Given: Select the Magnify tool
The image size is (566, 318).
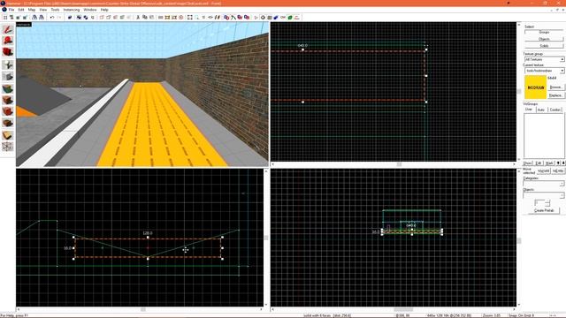Looking at the screenshot, I should click(8, 41).
